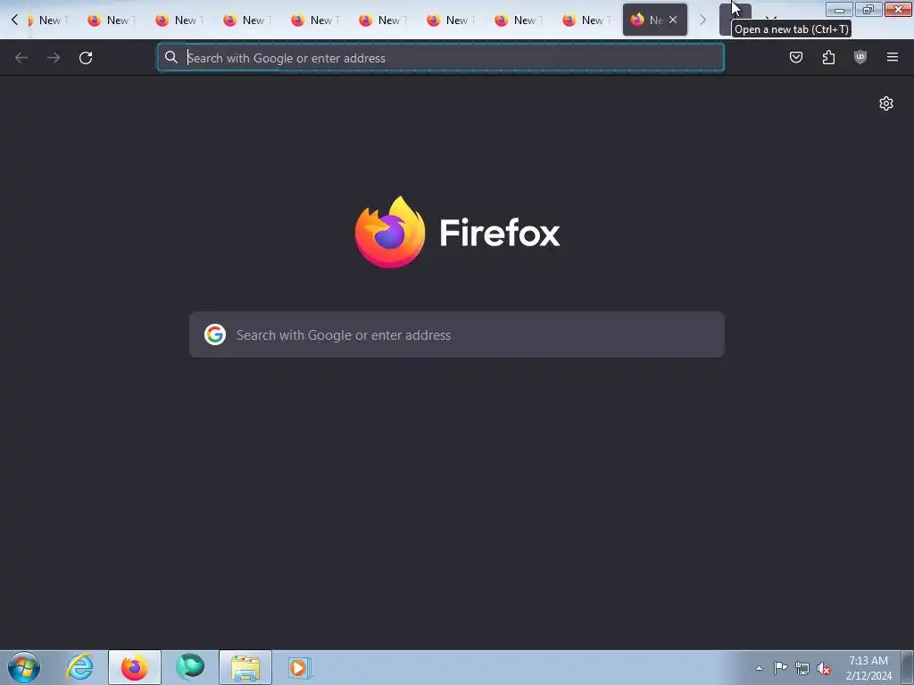Open the Personalize New Tab gear

pyautogui.click(x=886, y=103)
